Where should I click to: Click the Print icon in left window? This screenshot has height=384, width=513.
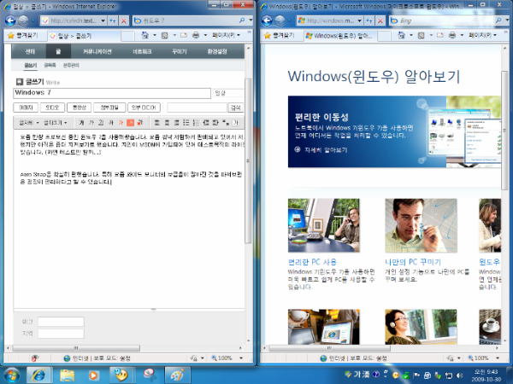coord(196,35)
